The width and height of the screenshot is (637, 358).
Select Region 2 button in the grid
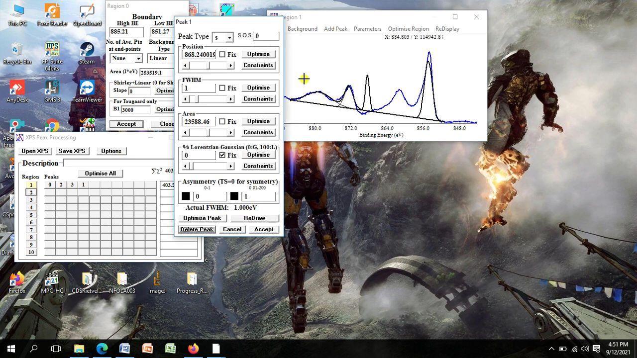coord(31,192)
